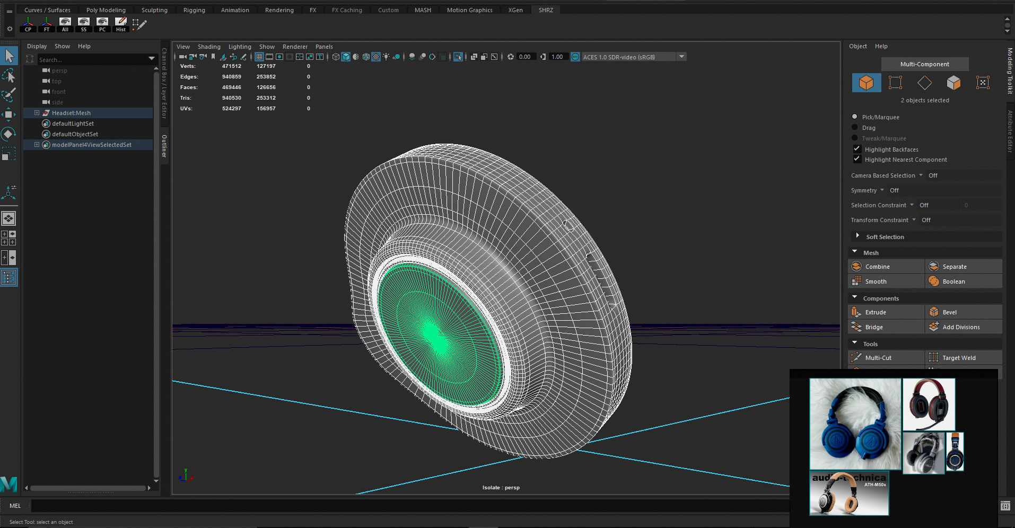1015x528 pixels.
Task: Click the gamma value field showing 1.00
Action: tap(557, 57)
